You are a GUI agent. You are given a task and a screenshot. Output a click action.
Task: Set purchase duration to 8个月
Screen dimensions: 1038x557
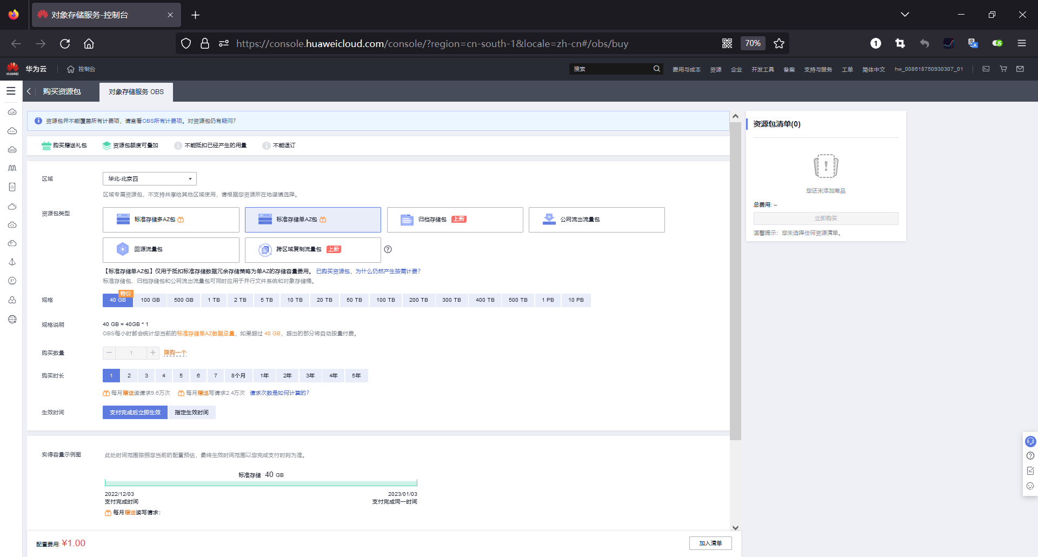[238, 376]
